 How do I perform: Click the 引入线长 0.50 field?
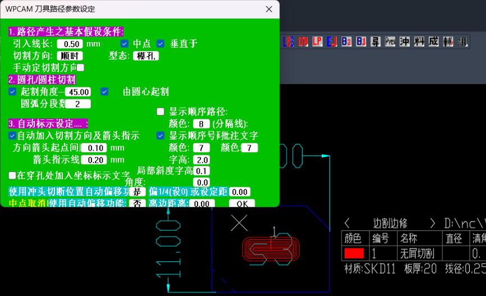(x=70, y=44)
